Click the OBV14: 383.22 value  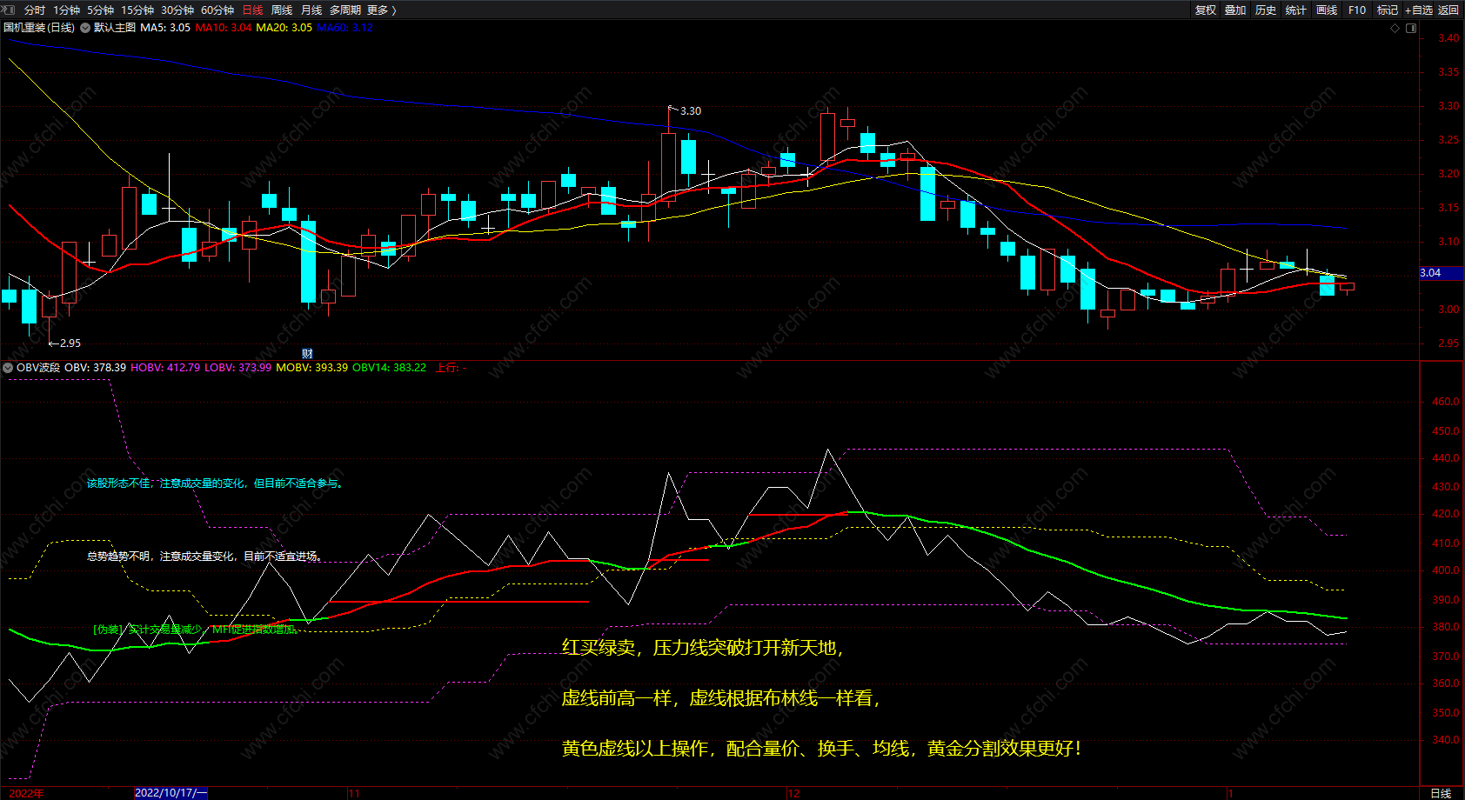tap(389, 368)
